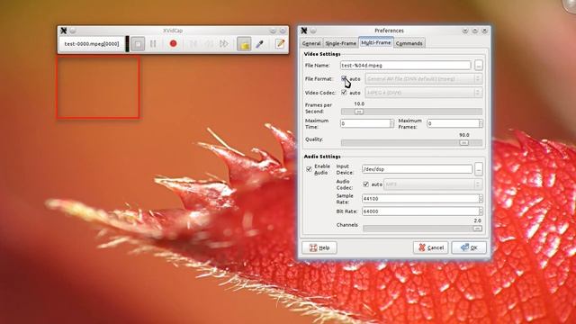Pause recording in XVidCap
This screenshot has width=576, height=324.
point(153,44)
